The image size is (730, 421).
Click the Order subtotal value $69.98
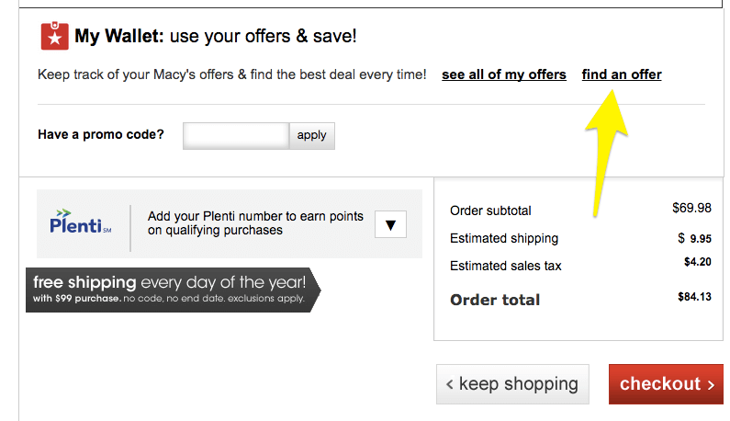tap(691, 208)
